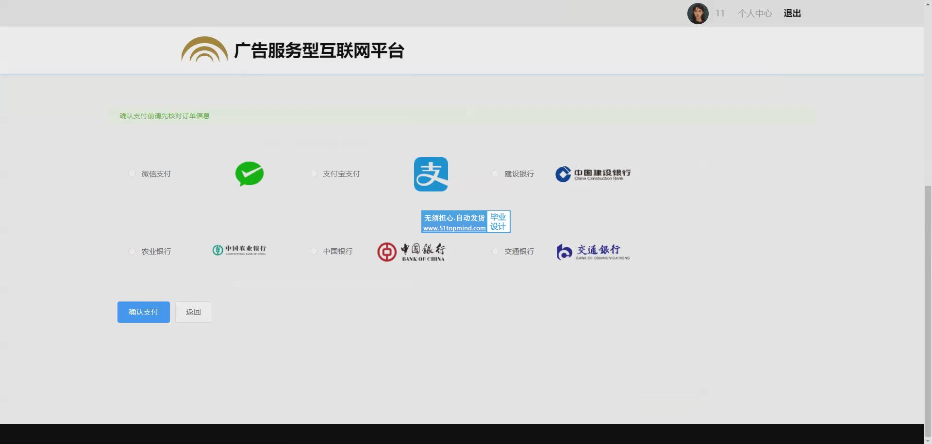
Task: Click the China Construction Bank logo
Action: pyautogui.click(x=593, y=174)
